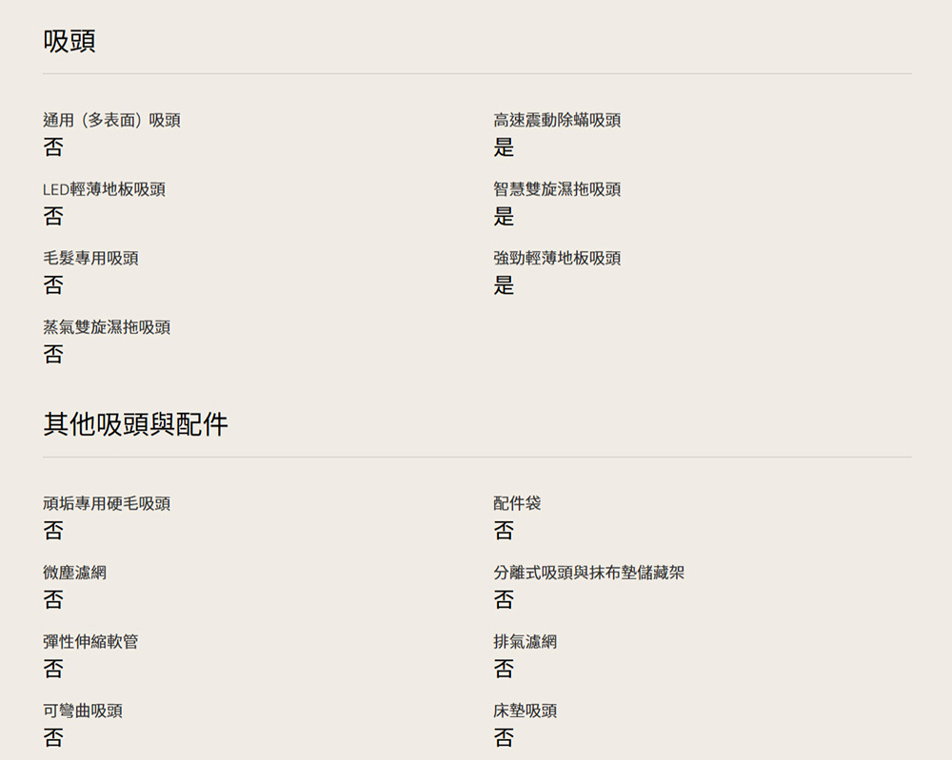
Task: Click the 蒸氣雙旋濕拖吸頭 label
Action: pyautogui.click(x=107, y=327)
